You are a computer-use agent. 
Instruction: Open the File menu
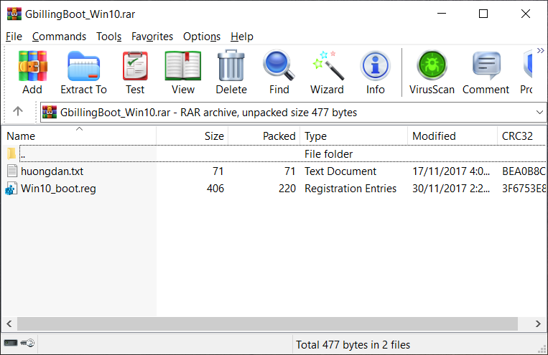(x=14, y=37)
